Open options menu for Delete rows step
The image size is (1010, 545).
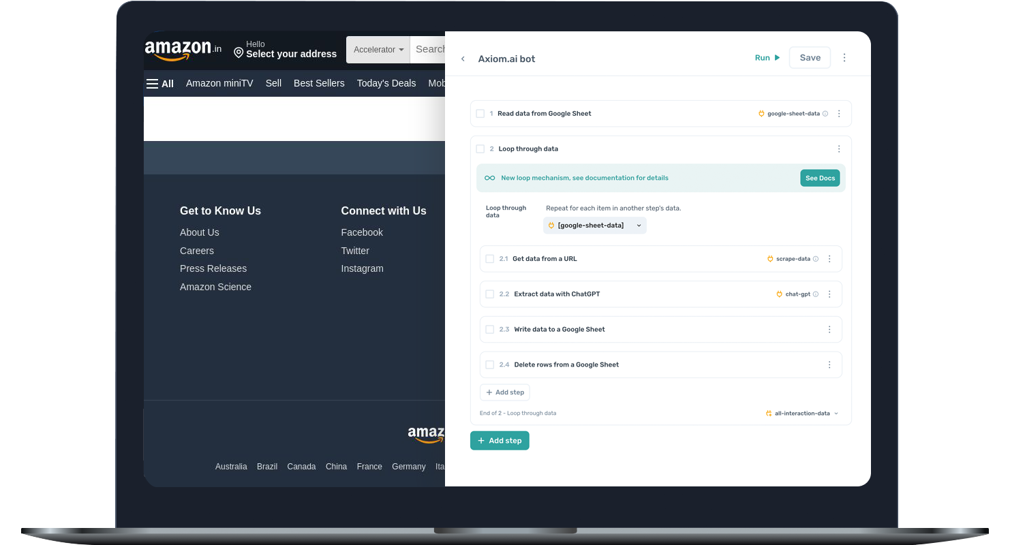829,365
